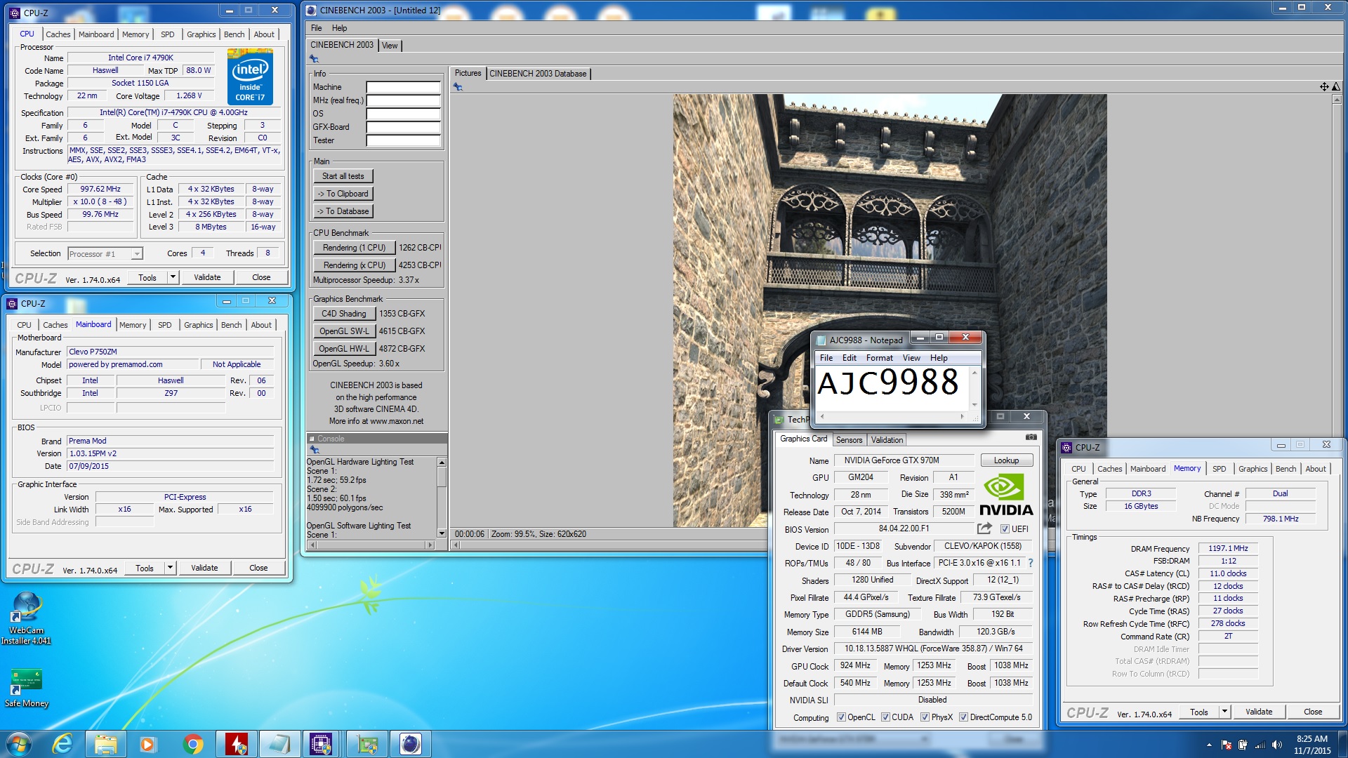Click Validate in the Mainboard CPU-Z window
This screenshot has width=1348, height=758.
(204, 568)
